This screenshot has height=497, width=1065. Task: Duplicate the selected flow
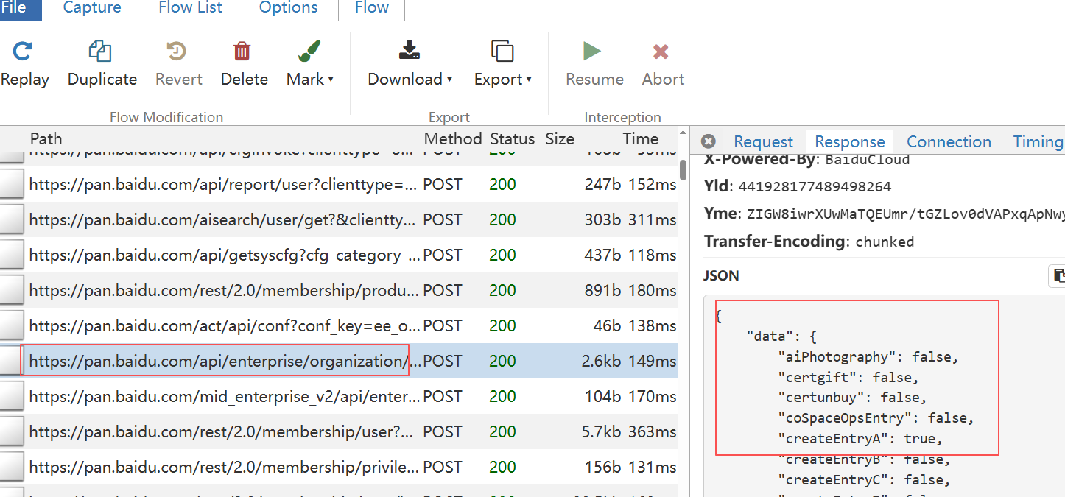(x=102, y=64)
